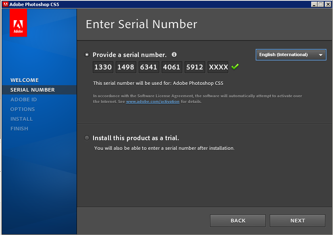Open the English (International) language dropdown
The image size is (333, 235).
pyautogui.click(x=291, y=55)
